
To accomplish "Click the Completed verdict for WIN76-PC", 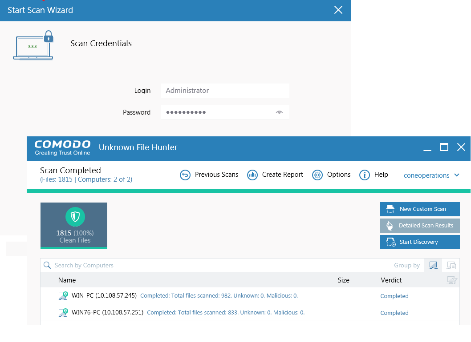I will pyautogui.click(x=394, y=313).
